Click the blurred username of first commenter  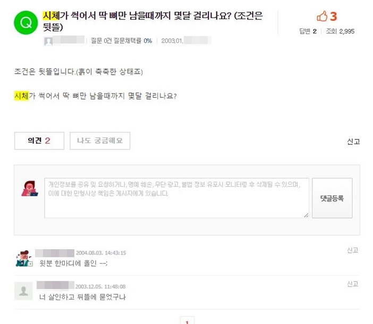pyautogui.click(x=55, y=253)
